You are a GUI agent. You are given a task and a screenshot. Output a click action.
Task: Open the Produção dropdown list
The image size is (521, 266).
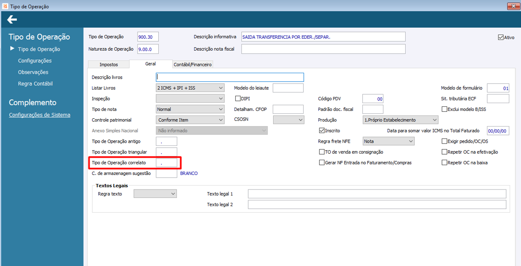click(x=400, y=120)
